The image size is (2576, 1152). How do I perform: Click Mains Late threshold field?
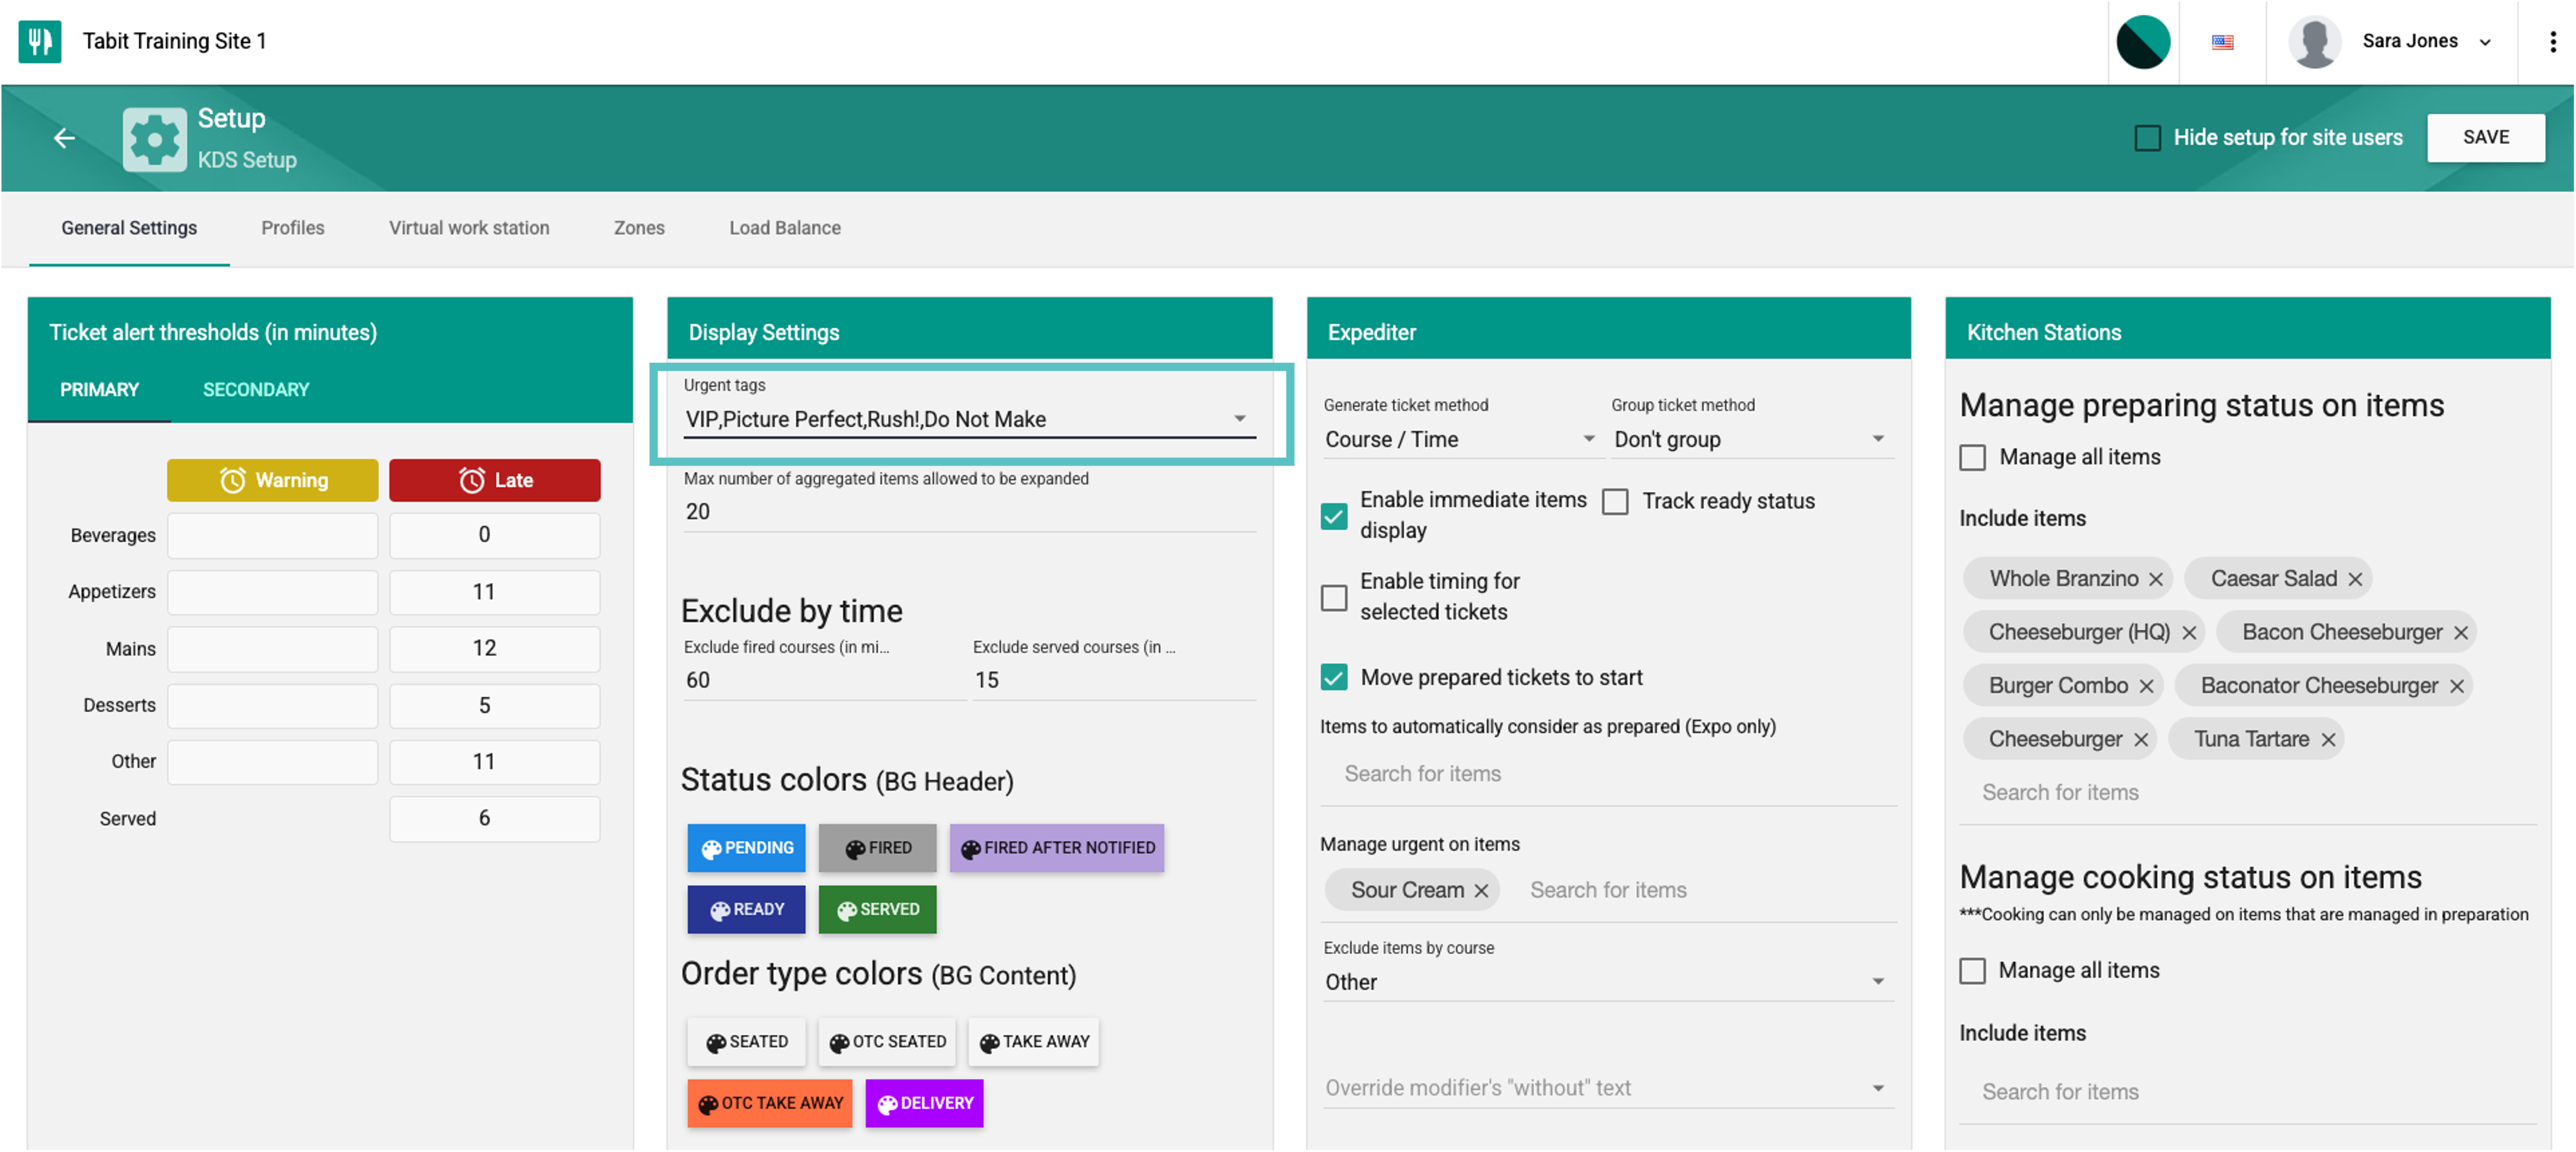click(x=495, y=649)
